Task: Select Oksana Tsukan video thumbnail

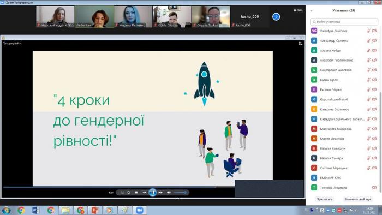Action: [x=211, y=16]
